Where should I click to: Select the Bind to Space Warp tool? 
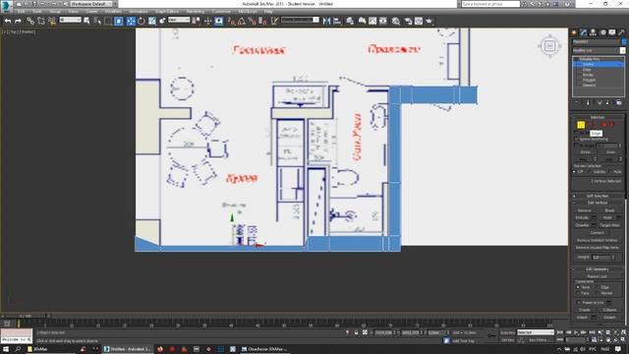tap(52, 21)
